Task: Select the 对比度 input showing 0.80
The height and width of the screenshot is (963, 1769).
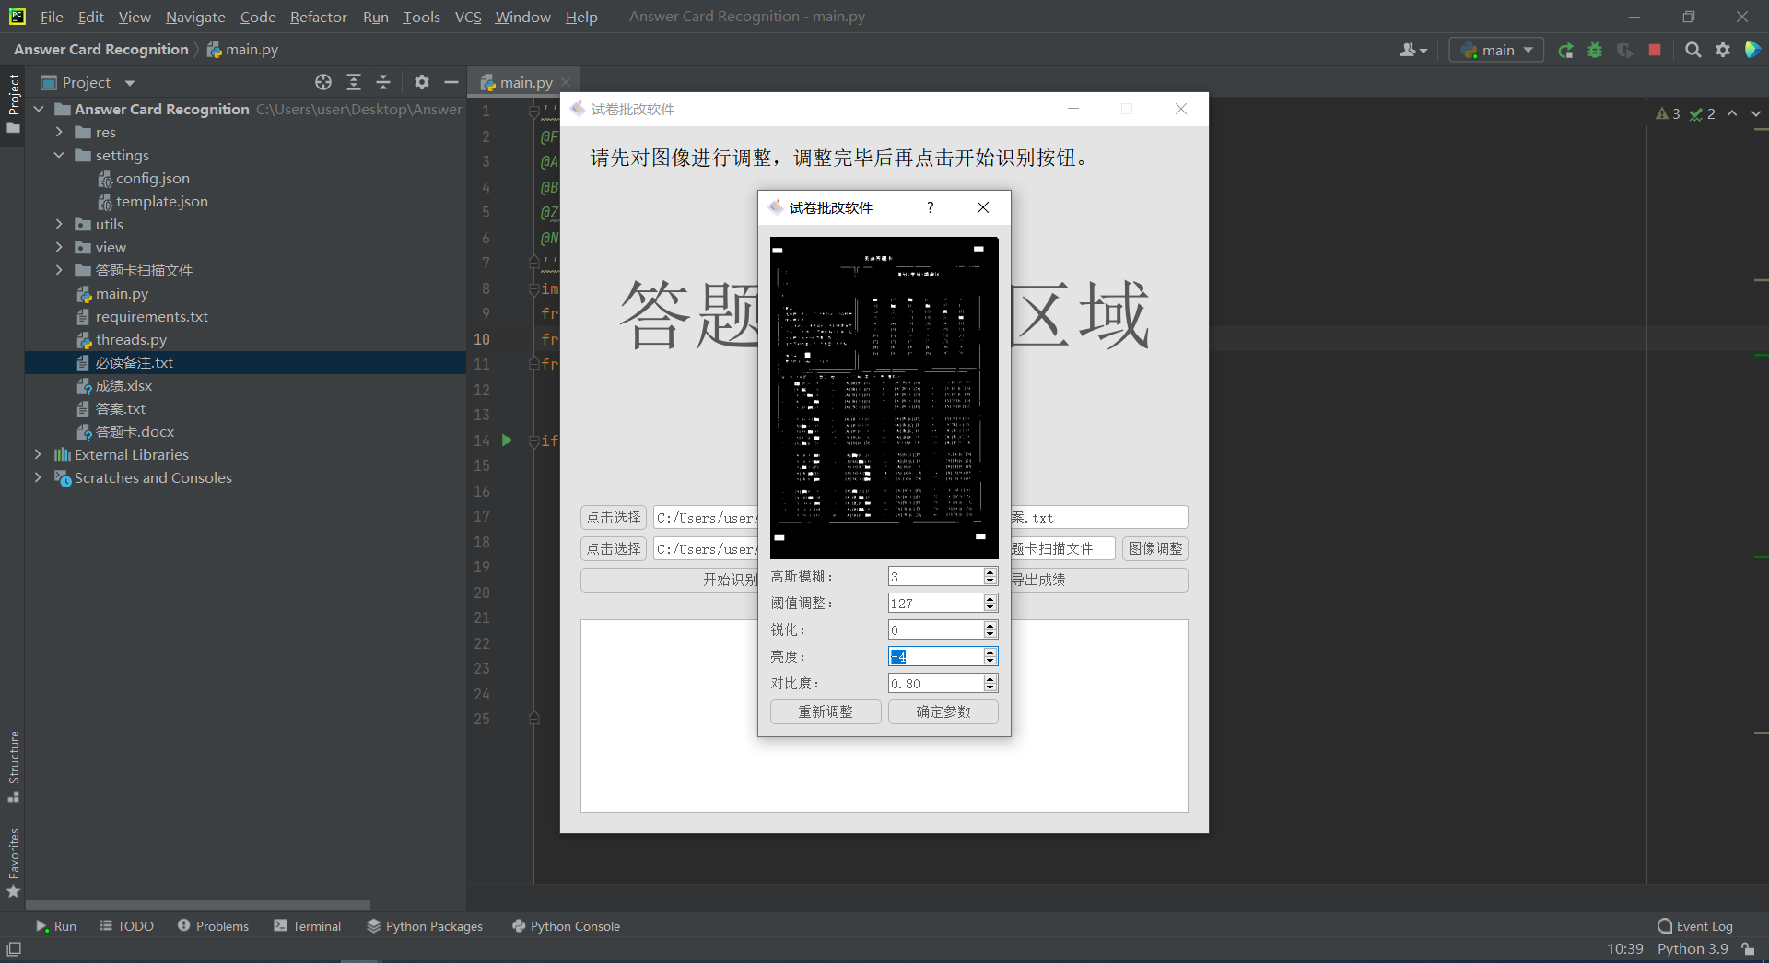Action: (931, 683)
